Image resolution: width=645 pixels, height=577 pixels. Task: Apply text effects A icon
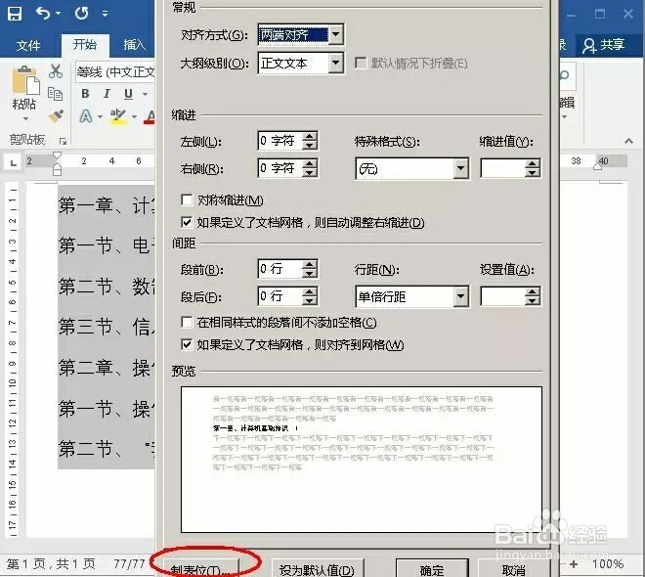click(86, 116)
